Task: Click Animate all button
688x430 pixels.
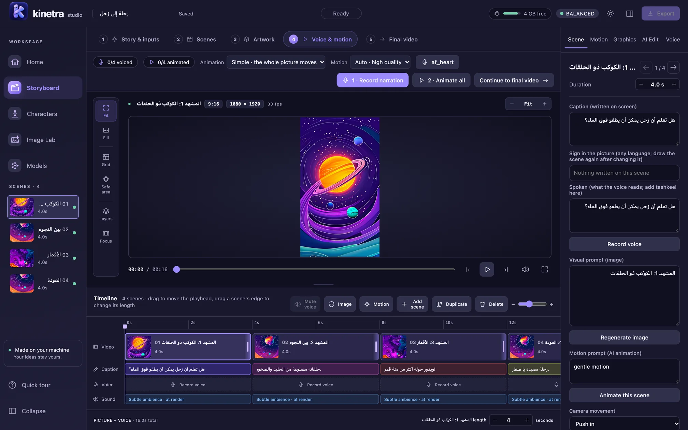Action: 441,81
